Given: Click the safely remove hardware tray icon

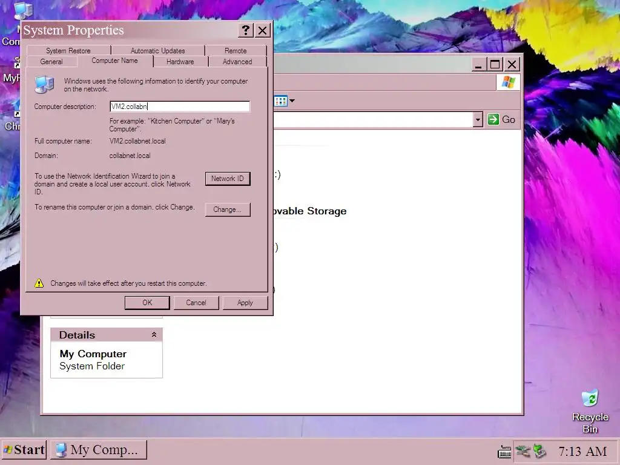Looking at the screenshot, I should pyautogui.click(x=539, y=451).
